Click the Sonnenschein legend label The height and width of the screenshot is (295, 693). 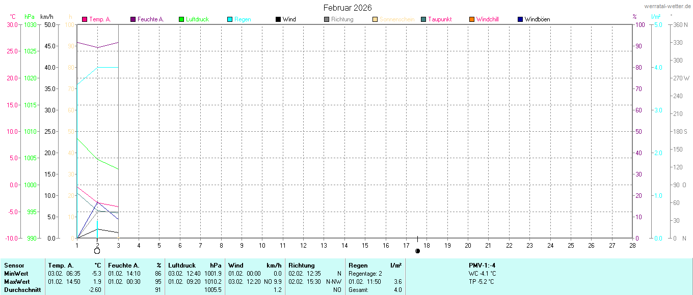(396, 19)
